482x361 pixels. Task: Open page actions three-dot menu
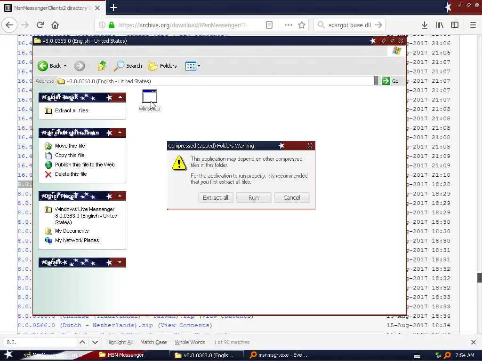289,25
